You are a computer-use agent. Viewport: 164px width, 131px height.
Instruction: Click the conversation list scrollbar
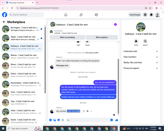point(45,60)
